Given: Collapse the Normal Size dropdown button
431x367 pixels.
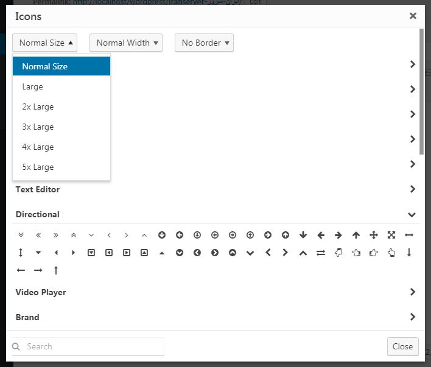Looking at the screenshot, I should click(44, 43).
